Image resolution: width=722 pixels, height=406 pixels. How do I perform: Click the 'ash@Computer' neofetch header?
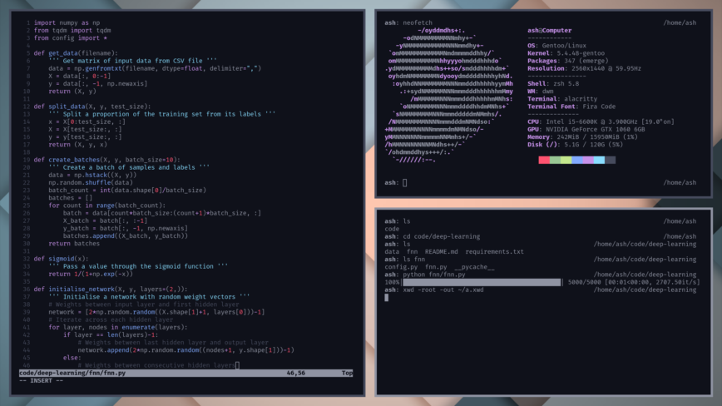tap(550, 30)
